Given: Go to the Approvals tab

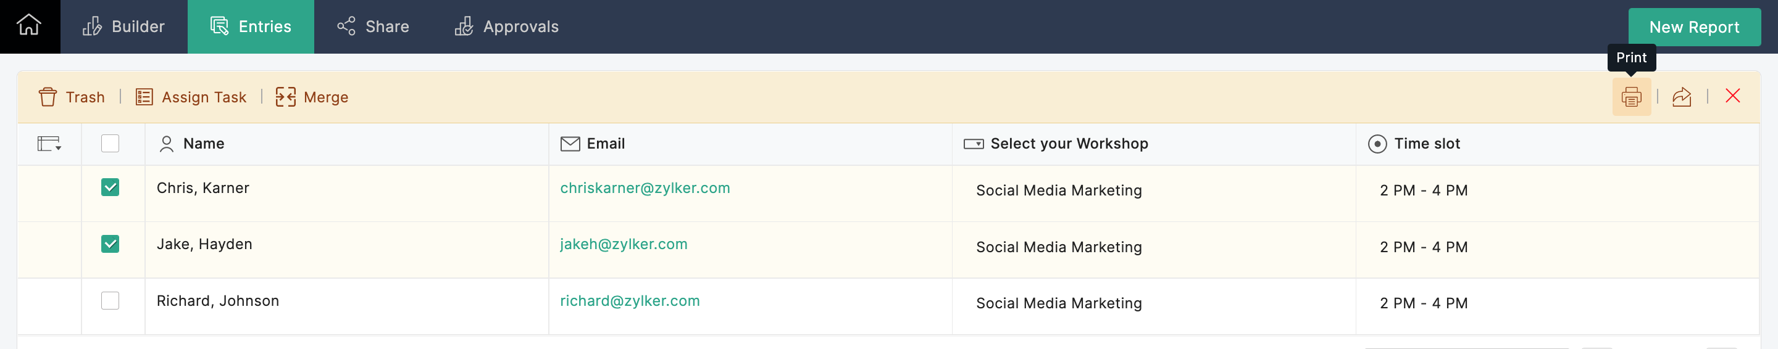Looking at the screenshot, I should (507, 27).
